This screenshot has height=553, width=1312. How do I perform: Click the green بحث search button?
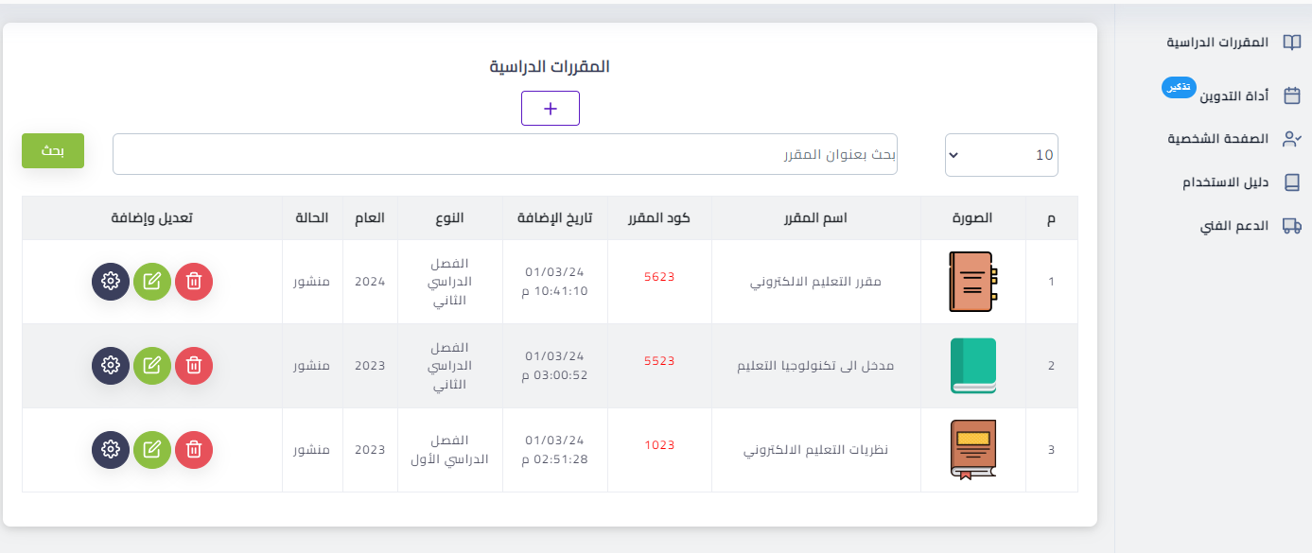(x=53, y=151)
